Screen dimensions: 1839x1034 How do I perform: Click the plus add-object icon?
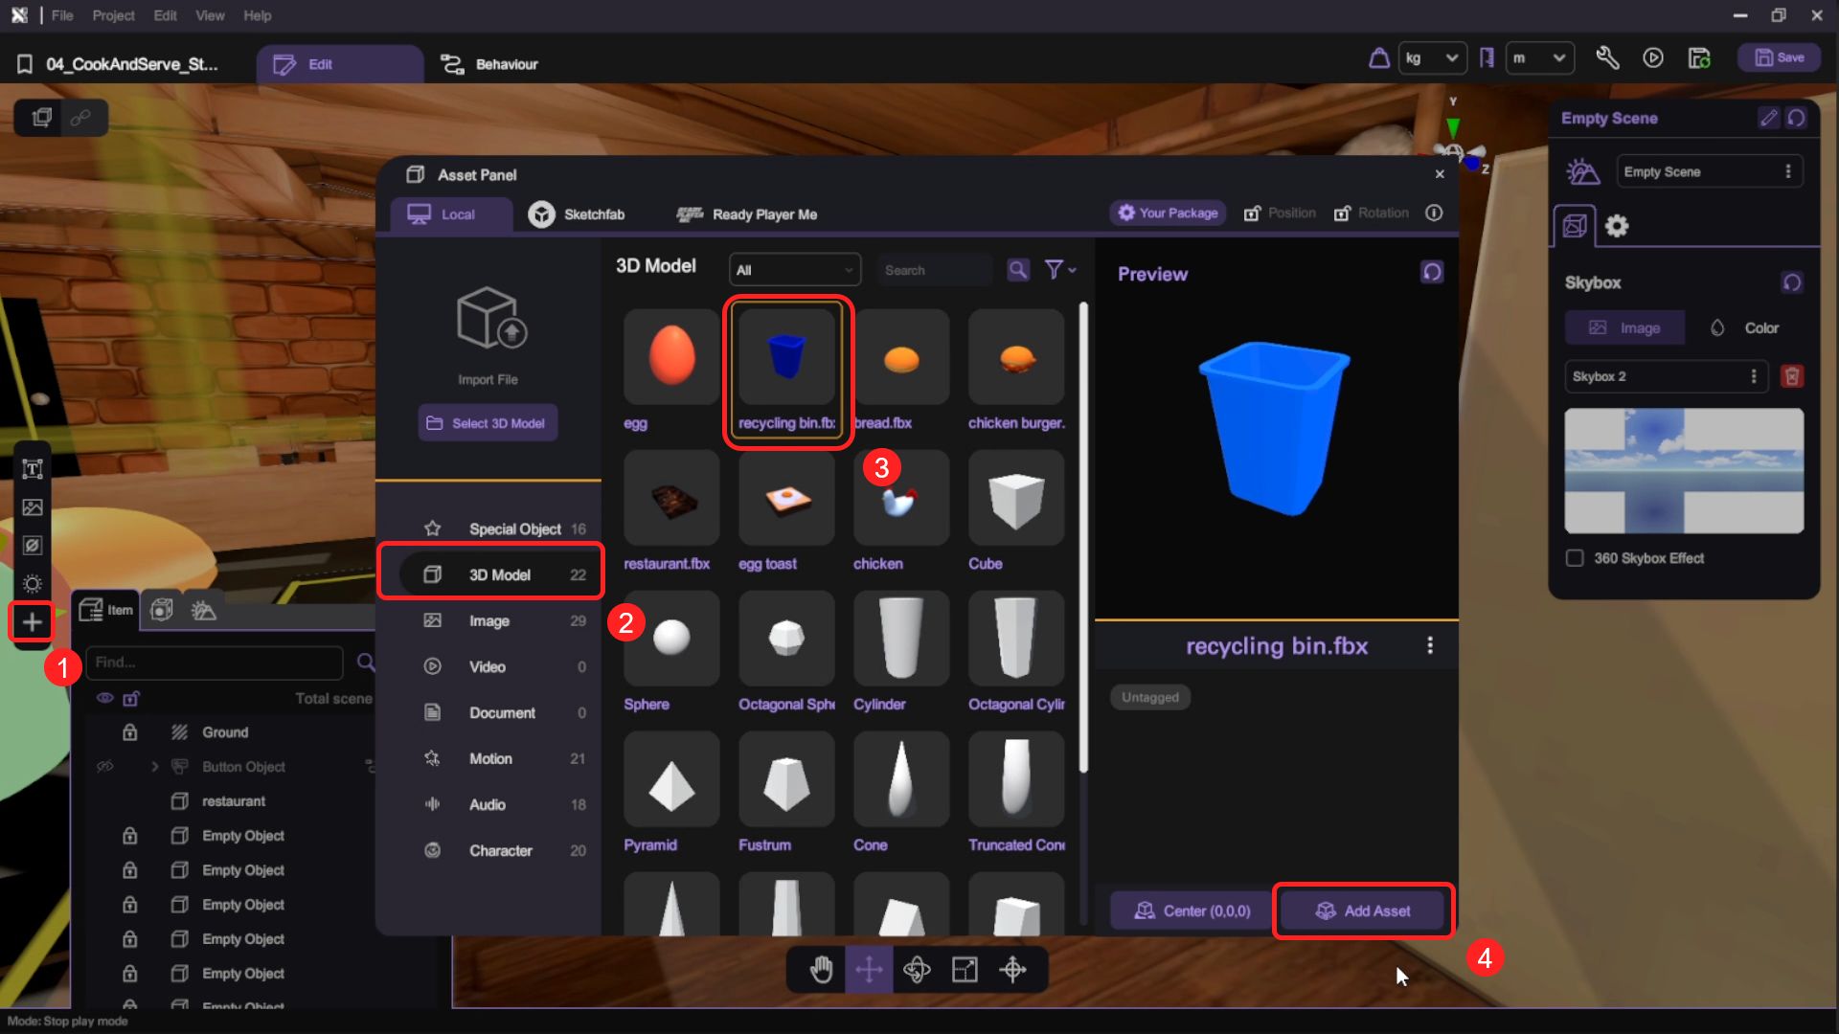coord(32,622)
